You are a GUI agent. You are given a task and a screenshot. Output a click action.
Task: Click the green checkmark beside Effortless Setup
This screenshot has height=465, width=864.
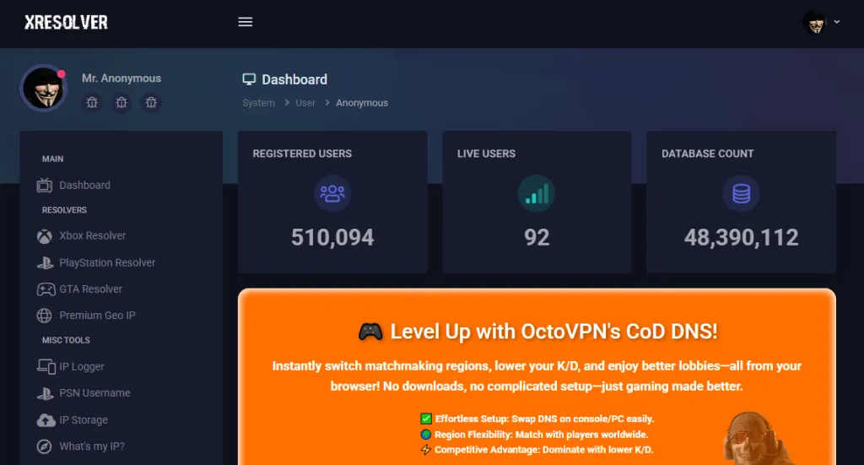tap(426, 419)
